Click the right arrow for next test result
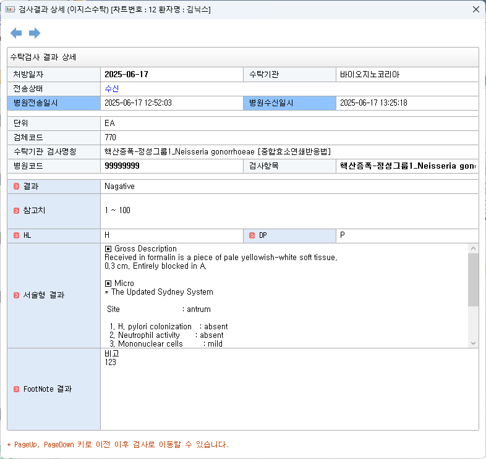The height and width of the screenshot is (459, 486). [35, 33]
